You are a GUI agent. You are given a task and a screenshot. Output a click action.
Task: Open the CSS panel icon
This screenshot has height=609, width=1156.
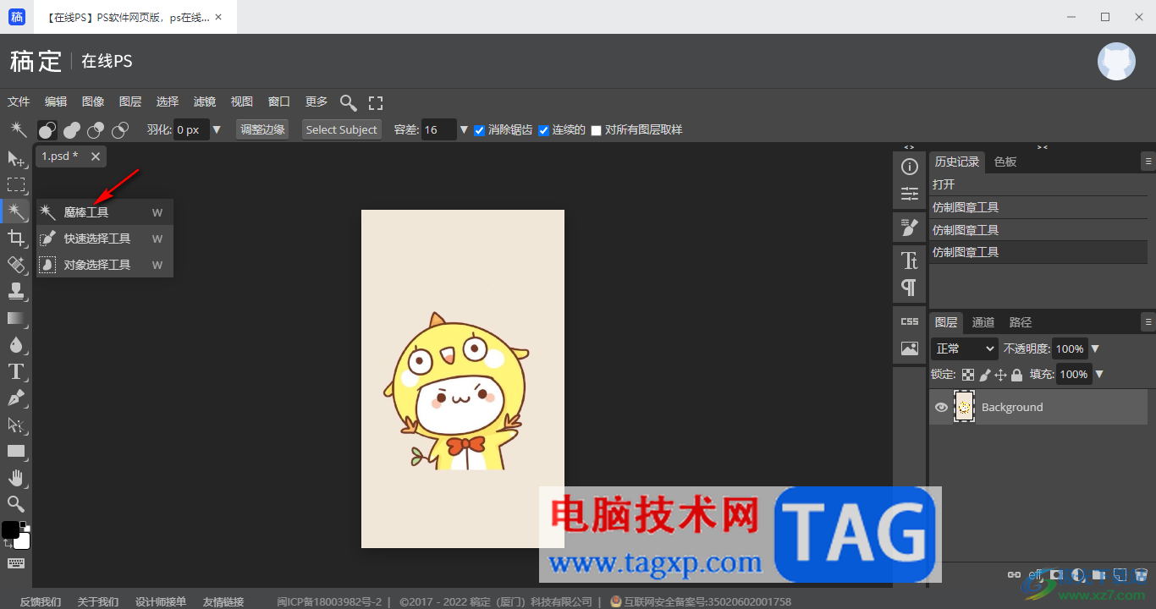910,321
